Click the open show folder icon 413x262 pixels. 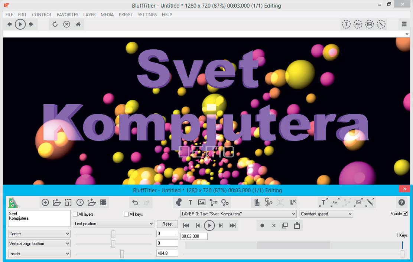click(x=56, y=202)
